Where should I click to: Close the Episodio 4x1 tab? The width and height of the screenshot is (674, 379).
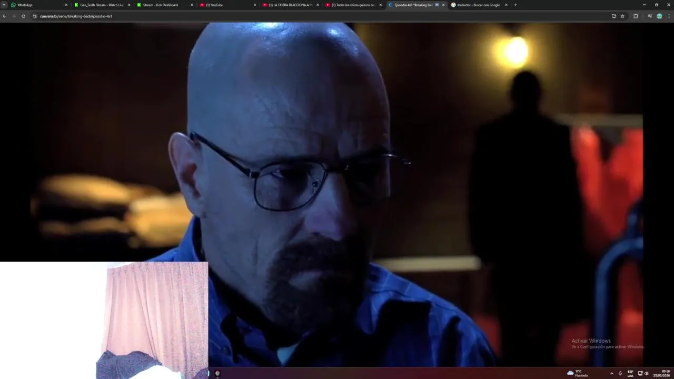pos(443,5)
